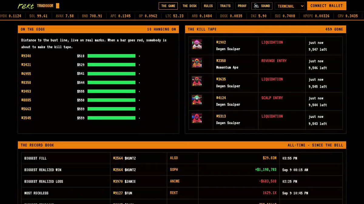The image size is (364, 204).
Task: Click the 459 GONE counter
Action: click(x=334, y=29)
